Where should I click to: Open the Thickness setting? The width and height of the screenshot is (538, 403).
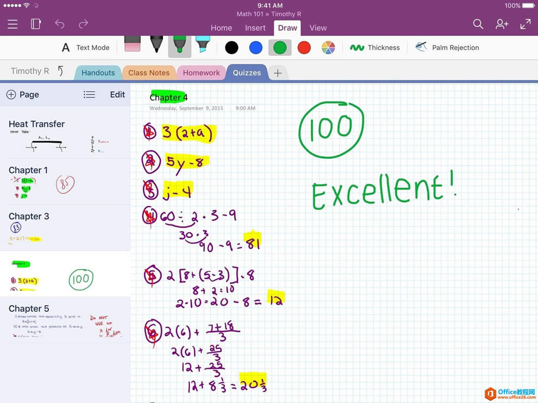coord(375,47)
